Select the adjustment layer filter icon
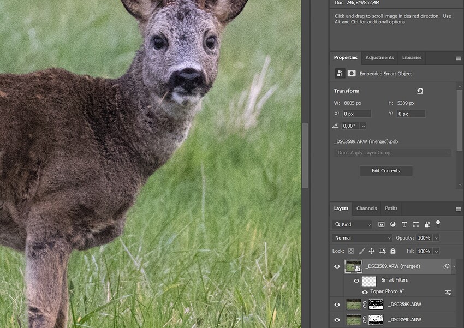This screenshot has width=464, height=328. (392, 224)
